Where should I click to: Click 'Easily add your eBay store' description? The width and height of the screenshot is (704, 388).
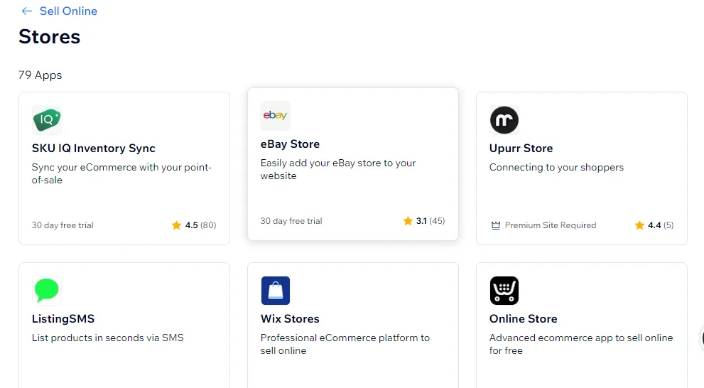(338, 169)
